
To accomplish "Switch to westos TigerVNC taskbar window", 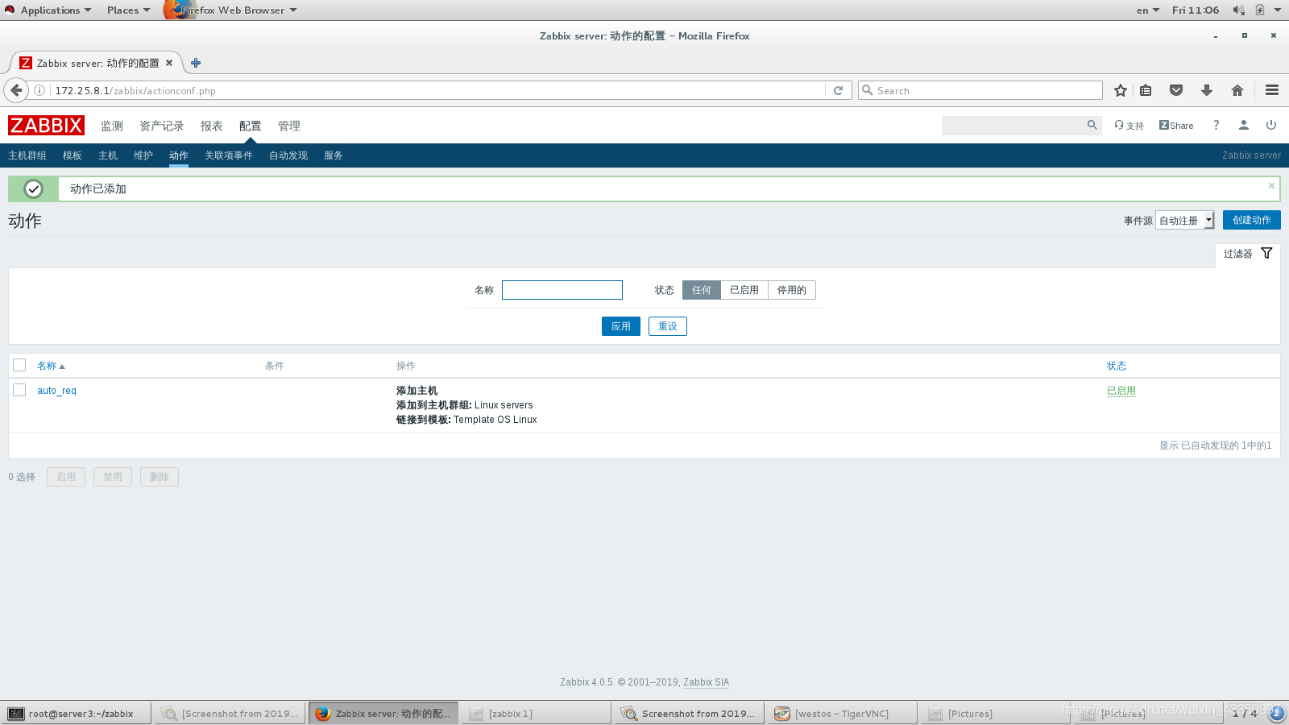I will [x=842, y=713].
